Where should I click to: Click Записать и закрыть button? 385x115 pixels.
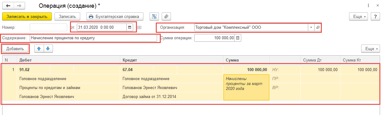pos(27,16)
